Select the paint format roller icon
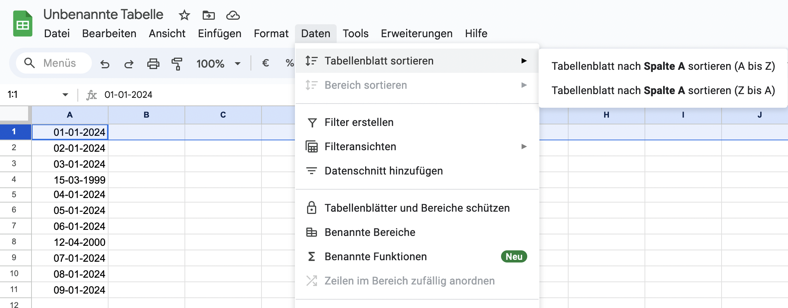Image resolution: width=788 pixels, height=308 pixels. click(x=177, y=63)
